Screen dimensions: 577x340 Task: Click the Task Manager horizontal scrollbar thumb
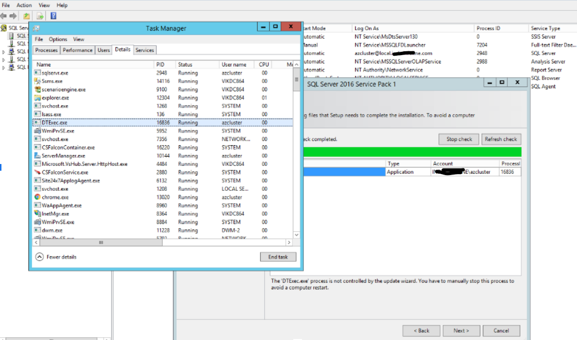[101, 243]
